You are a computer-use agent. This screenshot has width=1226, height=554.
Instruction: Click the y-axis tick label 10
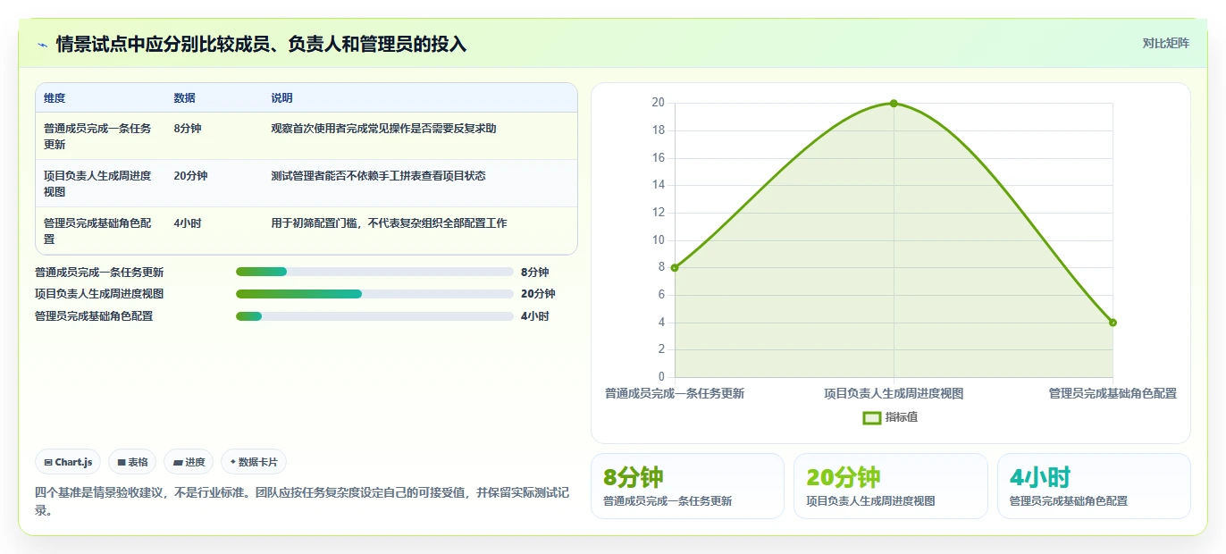point(658,239)
